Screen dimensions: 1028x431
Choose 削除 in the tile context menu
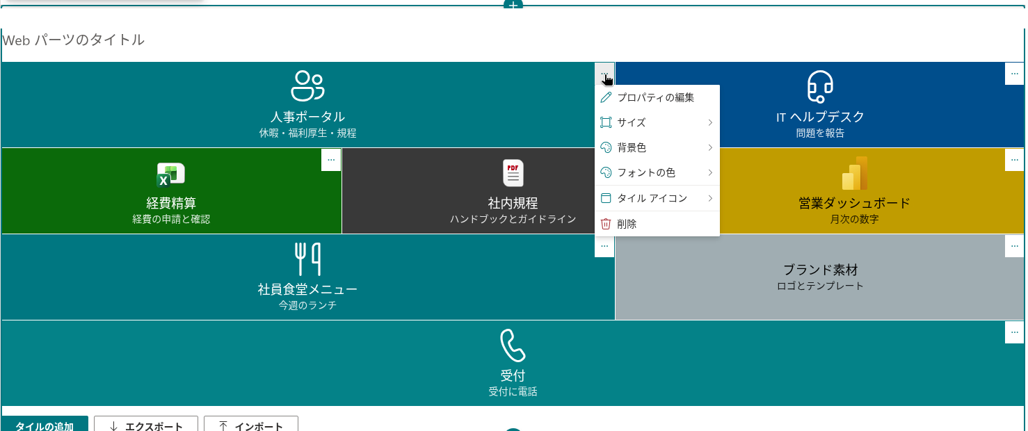pos(657,224)
